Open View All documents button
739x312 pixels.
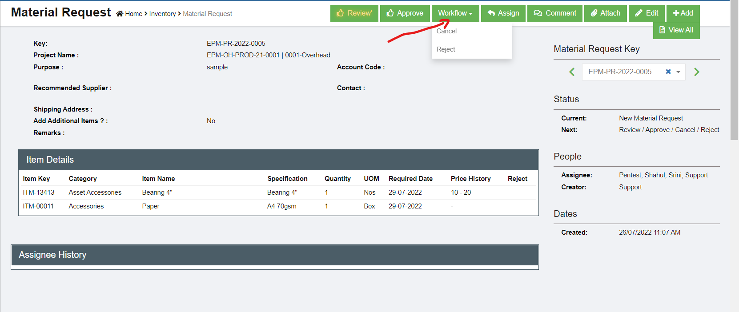pyautogui.click(x=676, y=30)
